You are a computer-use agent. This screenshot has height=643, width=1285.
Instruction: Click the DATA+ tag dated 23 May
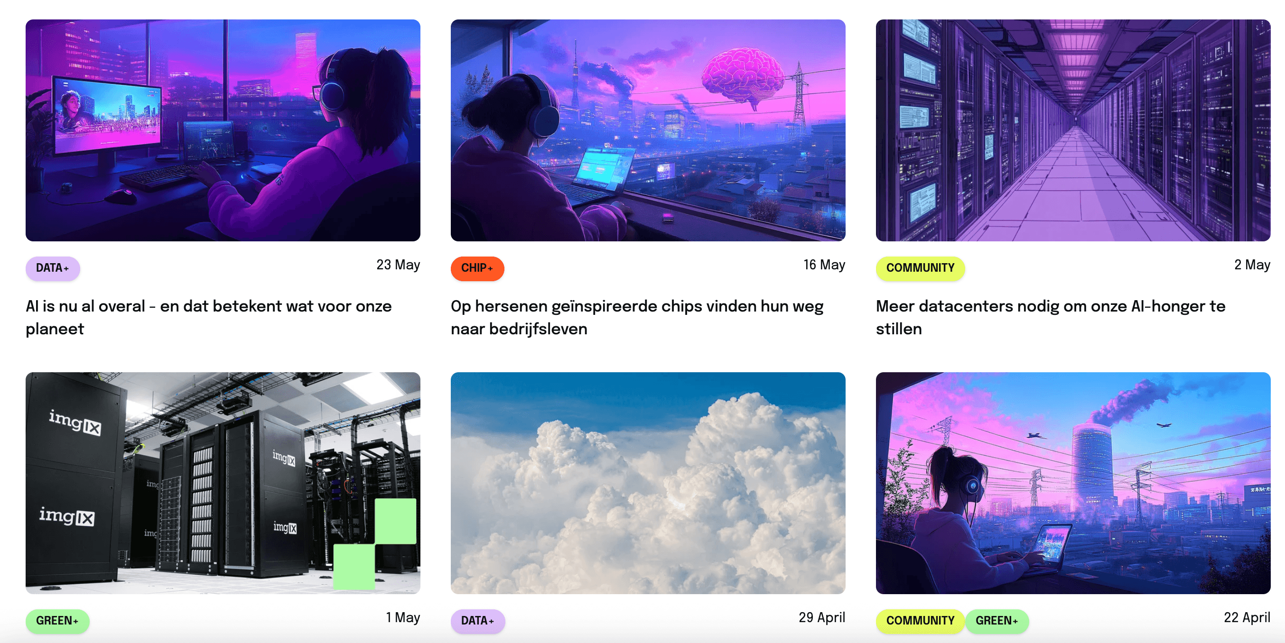(52, 268)
